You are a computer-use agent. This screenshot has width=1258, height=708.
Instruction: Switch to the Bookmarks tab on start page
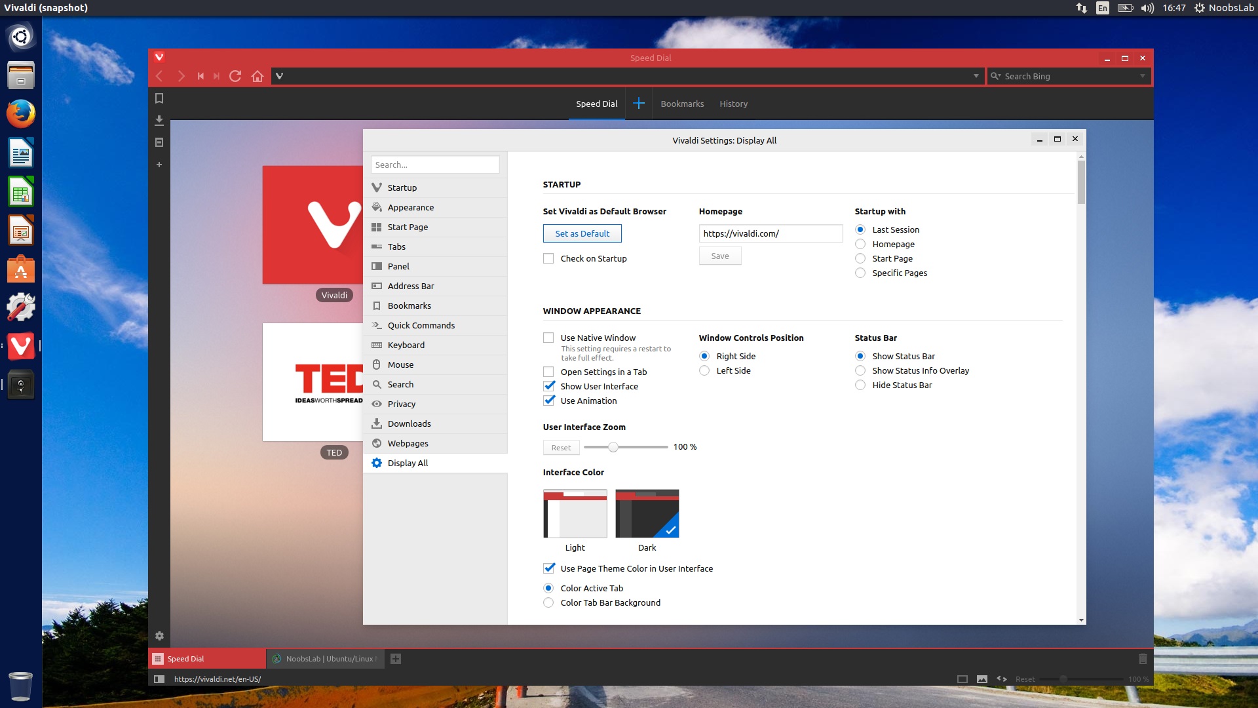click(x=682, y=104)
